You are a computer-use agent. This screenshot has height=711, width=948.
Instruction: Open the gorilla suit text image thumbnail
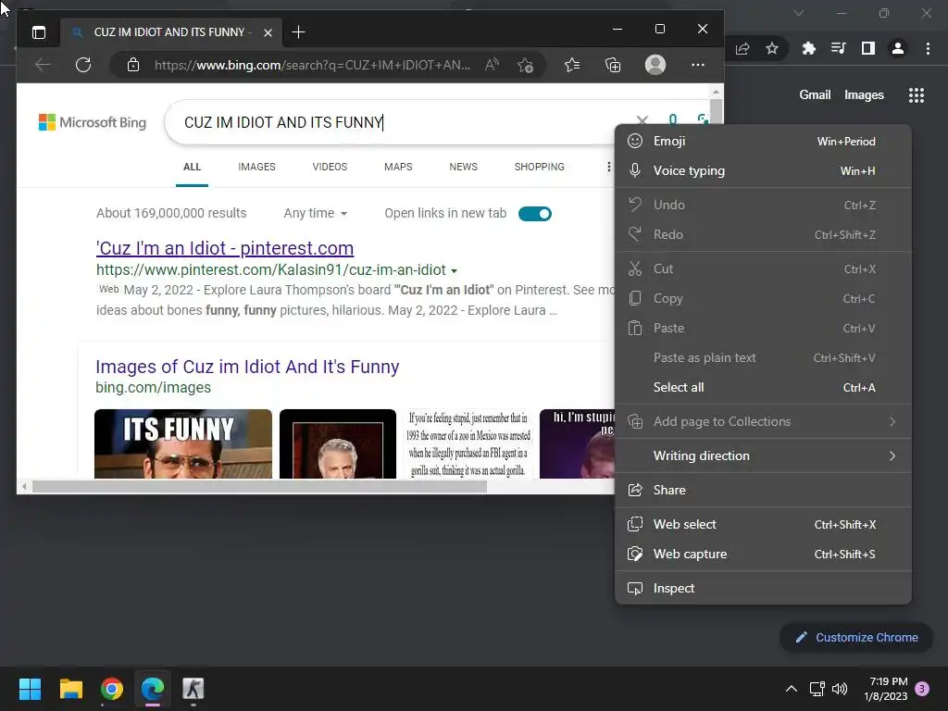click(x=468, y=443)
